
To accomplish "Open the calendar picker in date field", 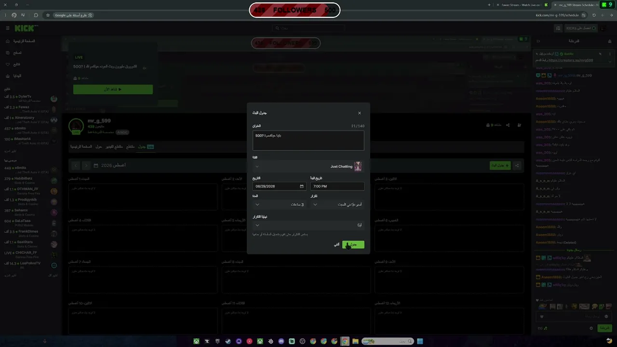I will (302, 187).
